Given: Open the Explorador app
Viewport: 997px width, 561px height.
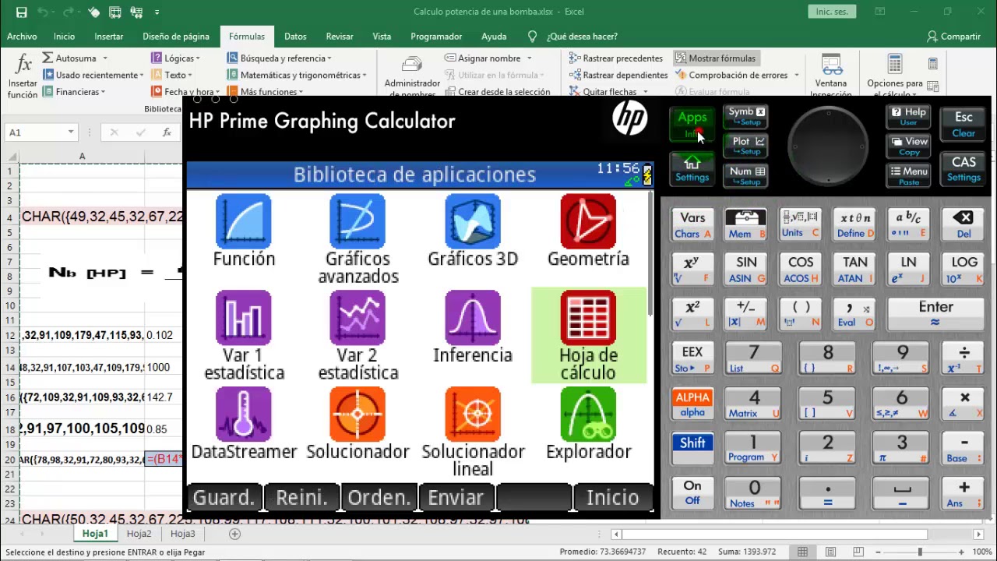Looking at the screenshot, I should click(x=588, y=424).
